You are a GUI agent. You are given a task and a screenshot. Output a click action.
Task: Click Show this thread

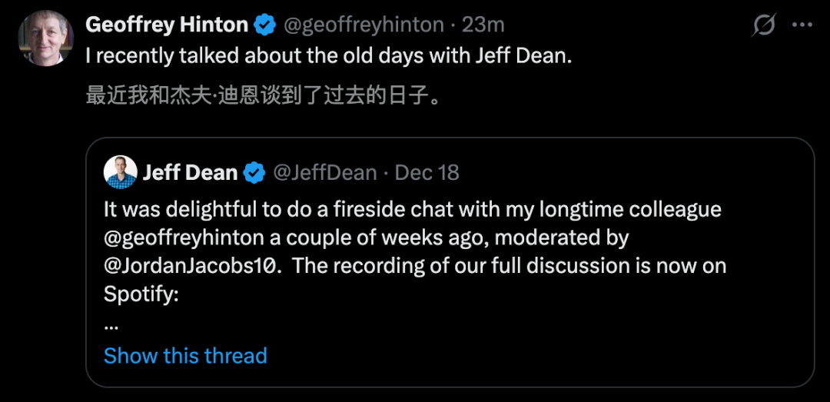(185, 356)
